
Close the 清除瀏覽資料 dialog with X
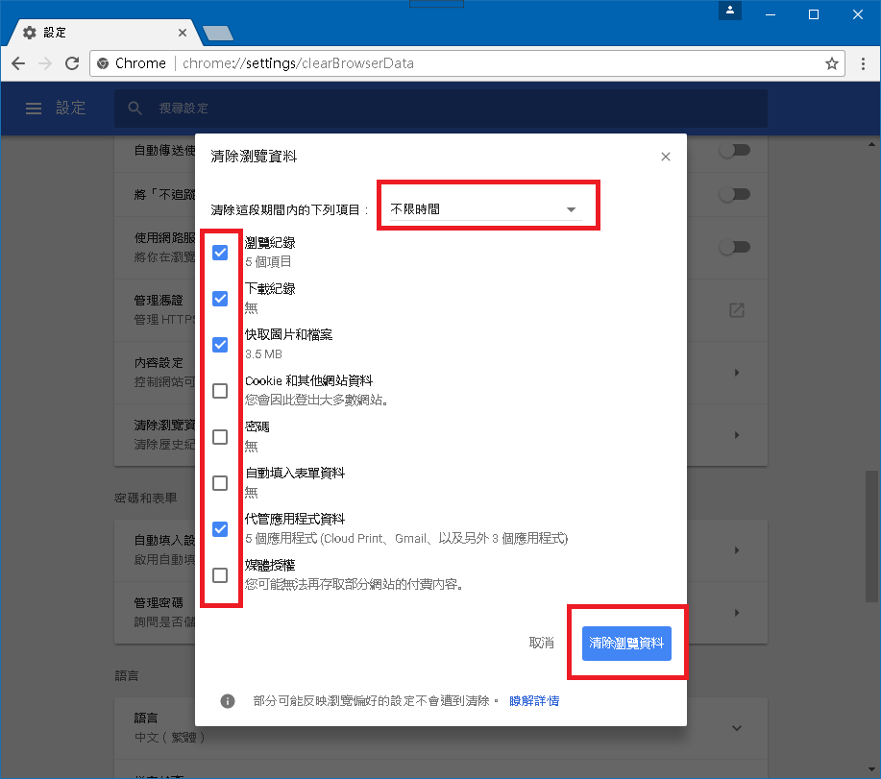point(666,157)
